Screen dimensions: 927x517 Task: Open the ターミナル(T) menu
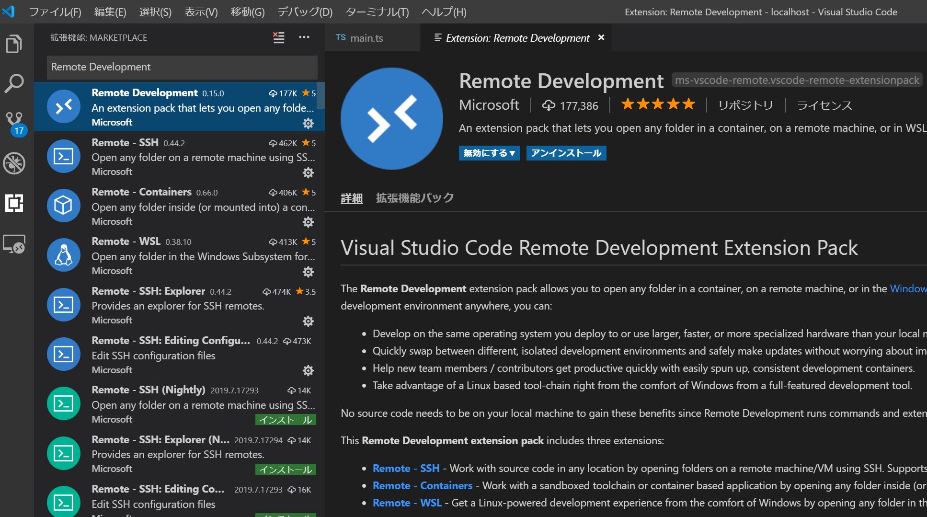[x=377, y=12]
